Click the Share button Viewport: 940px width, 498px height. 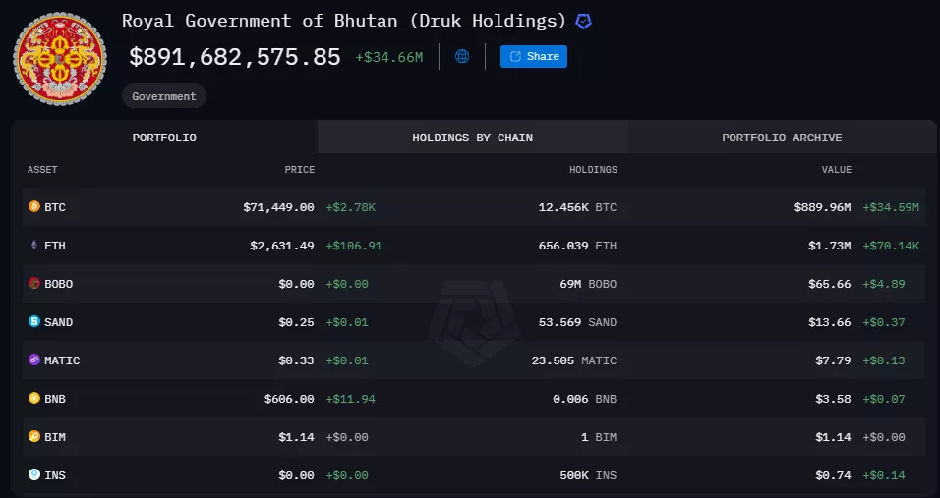[x=534, y=57]
